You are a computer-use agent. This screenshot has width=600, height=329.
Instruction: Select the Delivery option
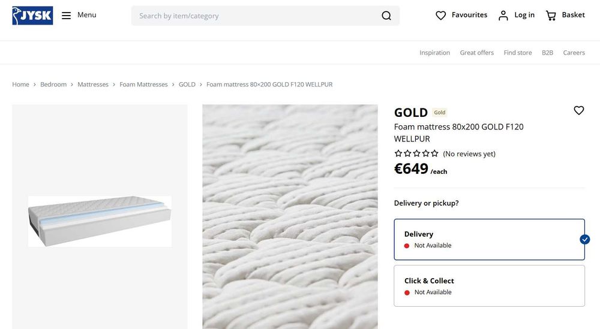489,239
